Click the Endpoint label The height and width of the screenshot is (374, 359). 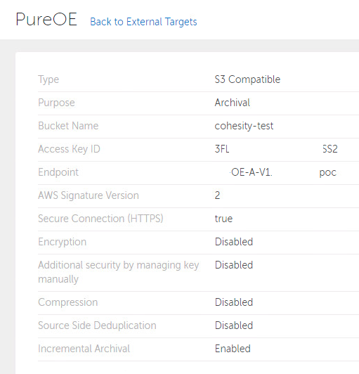pyautogui.click(x=58, y=172)
